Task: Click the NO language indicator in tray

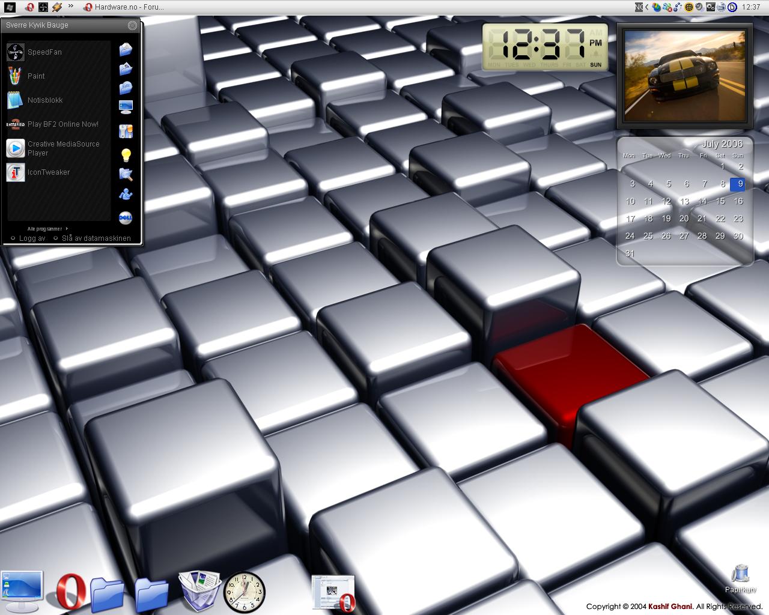Action: pos(639,7)
